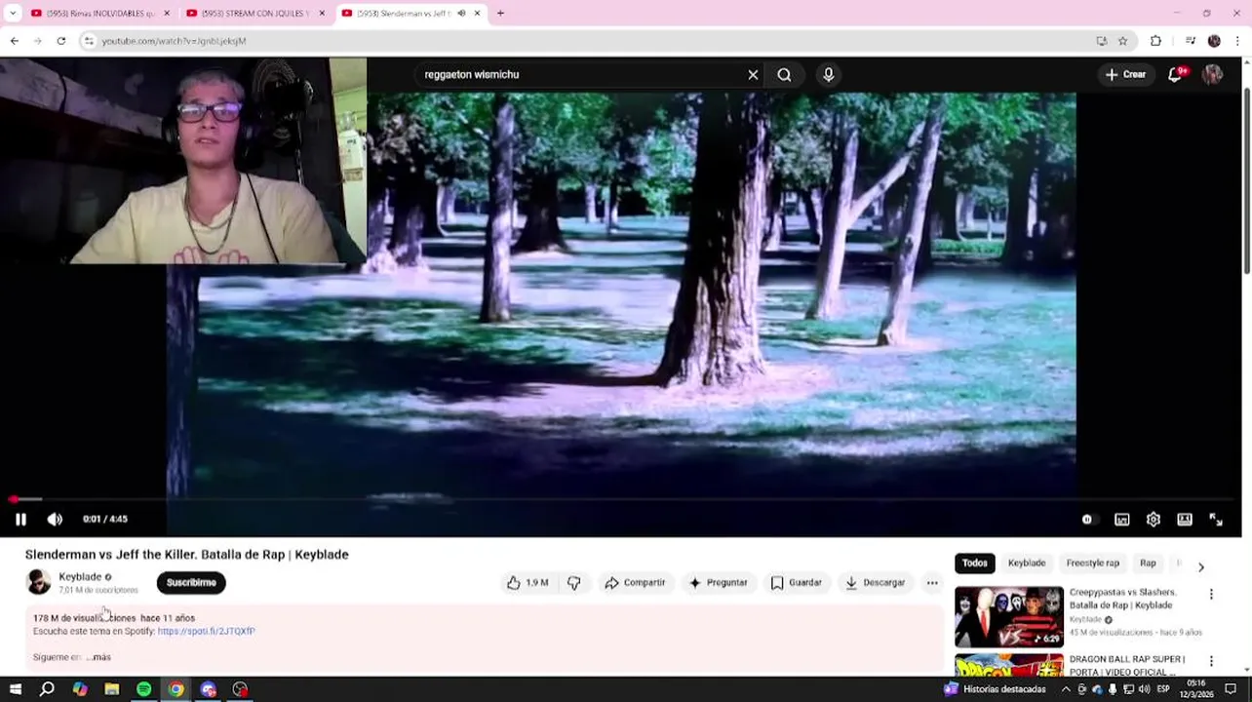Bookmark this page with the star icon

click(1122, 41)
